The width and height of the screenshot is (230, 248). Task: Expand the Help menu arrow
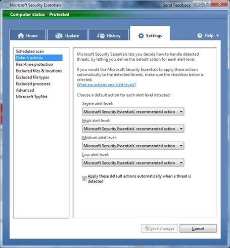pos(217,35)
